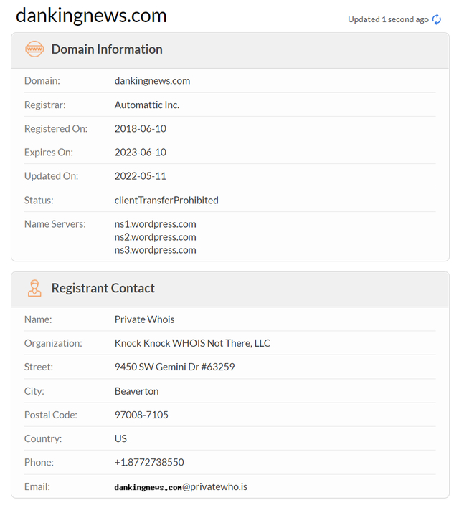
Task: Click the refresh icon beside Updated
Action: click(x=437, y=19)
